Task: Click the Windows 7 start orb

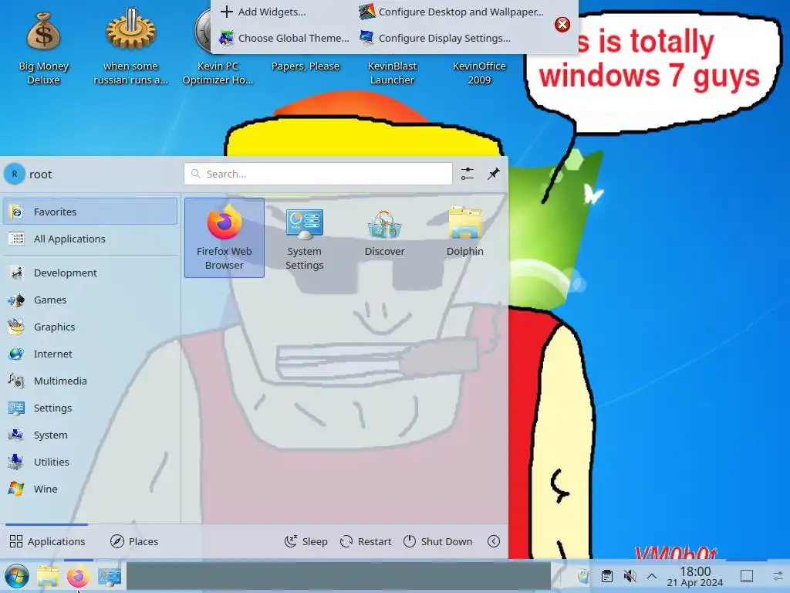Action: (17, 576)
